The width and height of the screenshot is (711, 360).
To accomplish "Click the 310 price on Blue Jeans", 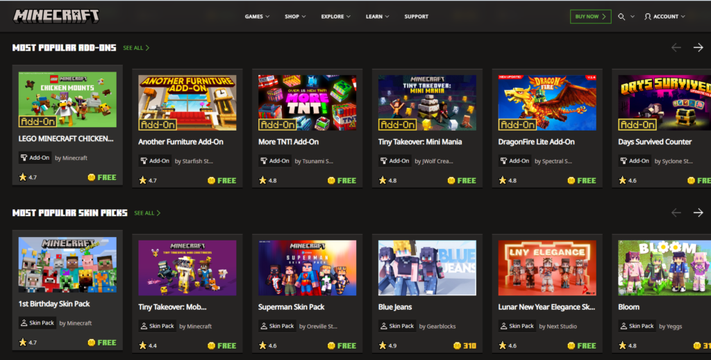I will (470, 346).
